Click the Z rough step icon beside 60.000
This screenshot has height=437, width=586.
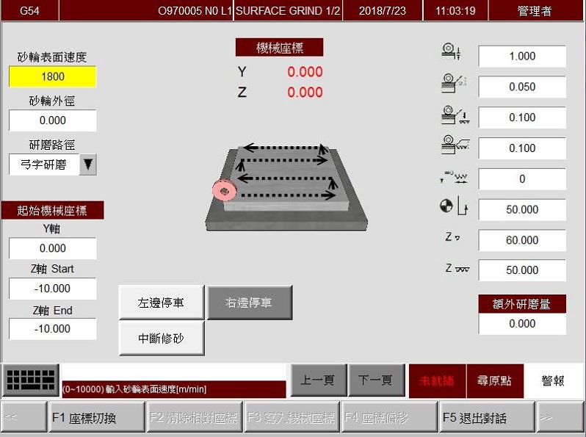tap(452, 238)
